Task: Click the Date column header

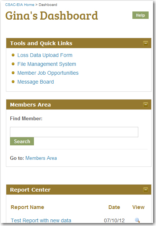Action: pos(114,207)
